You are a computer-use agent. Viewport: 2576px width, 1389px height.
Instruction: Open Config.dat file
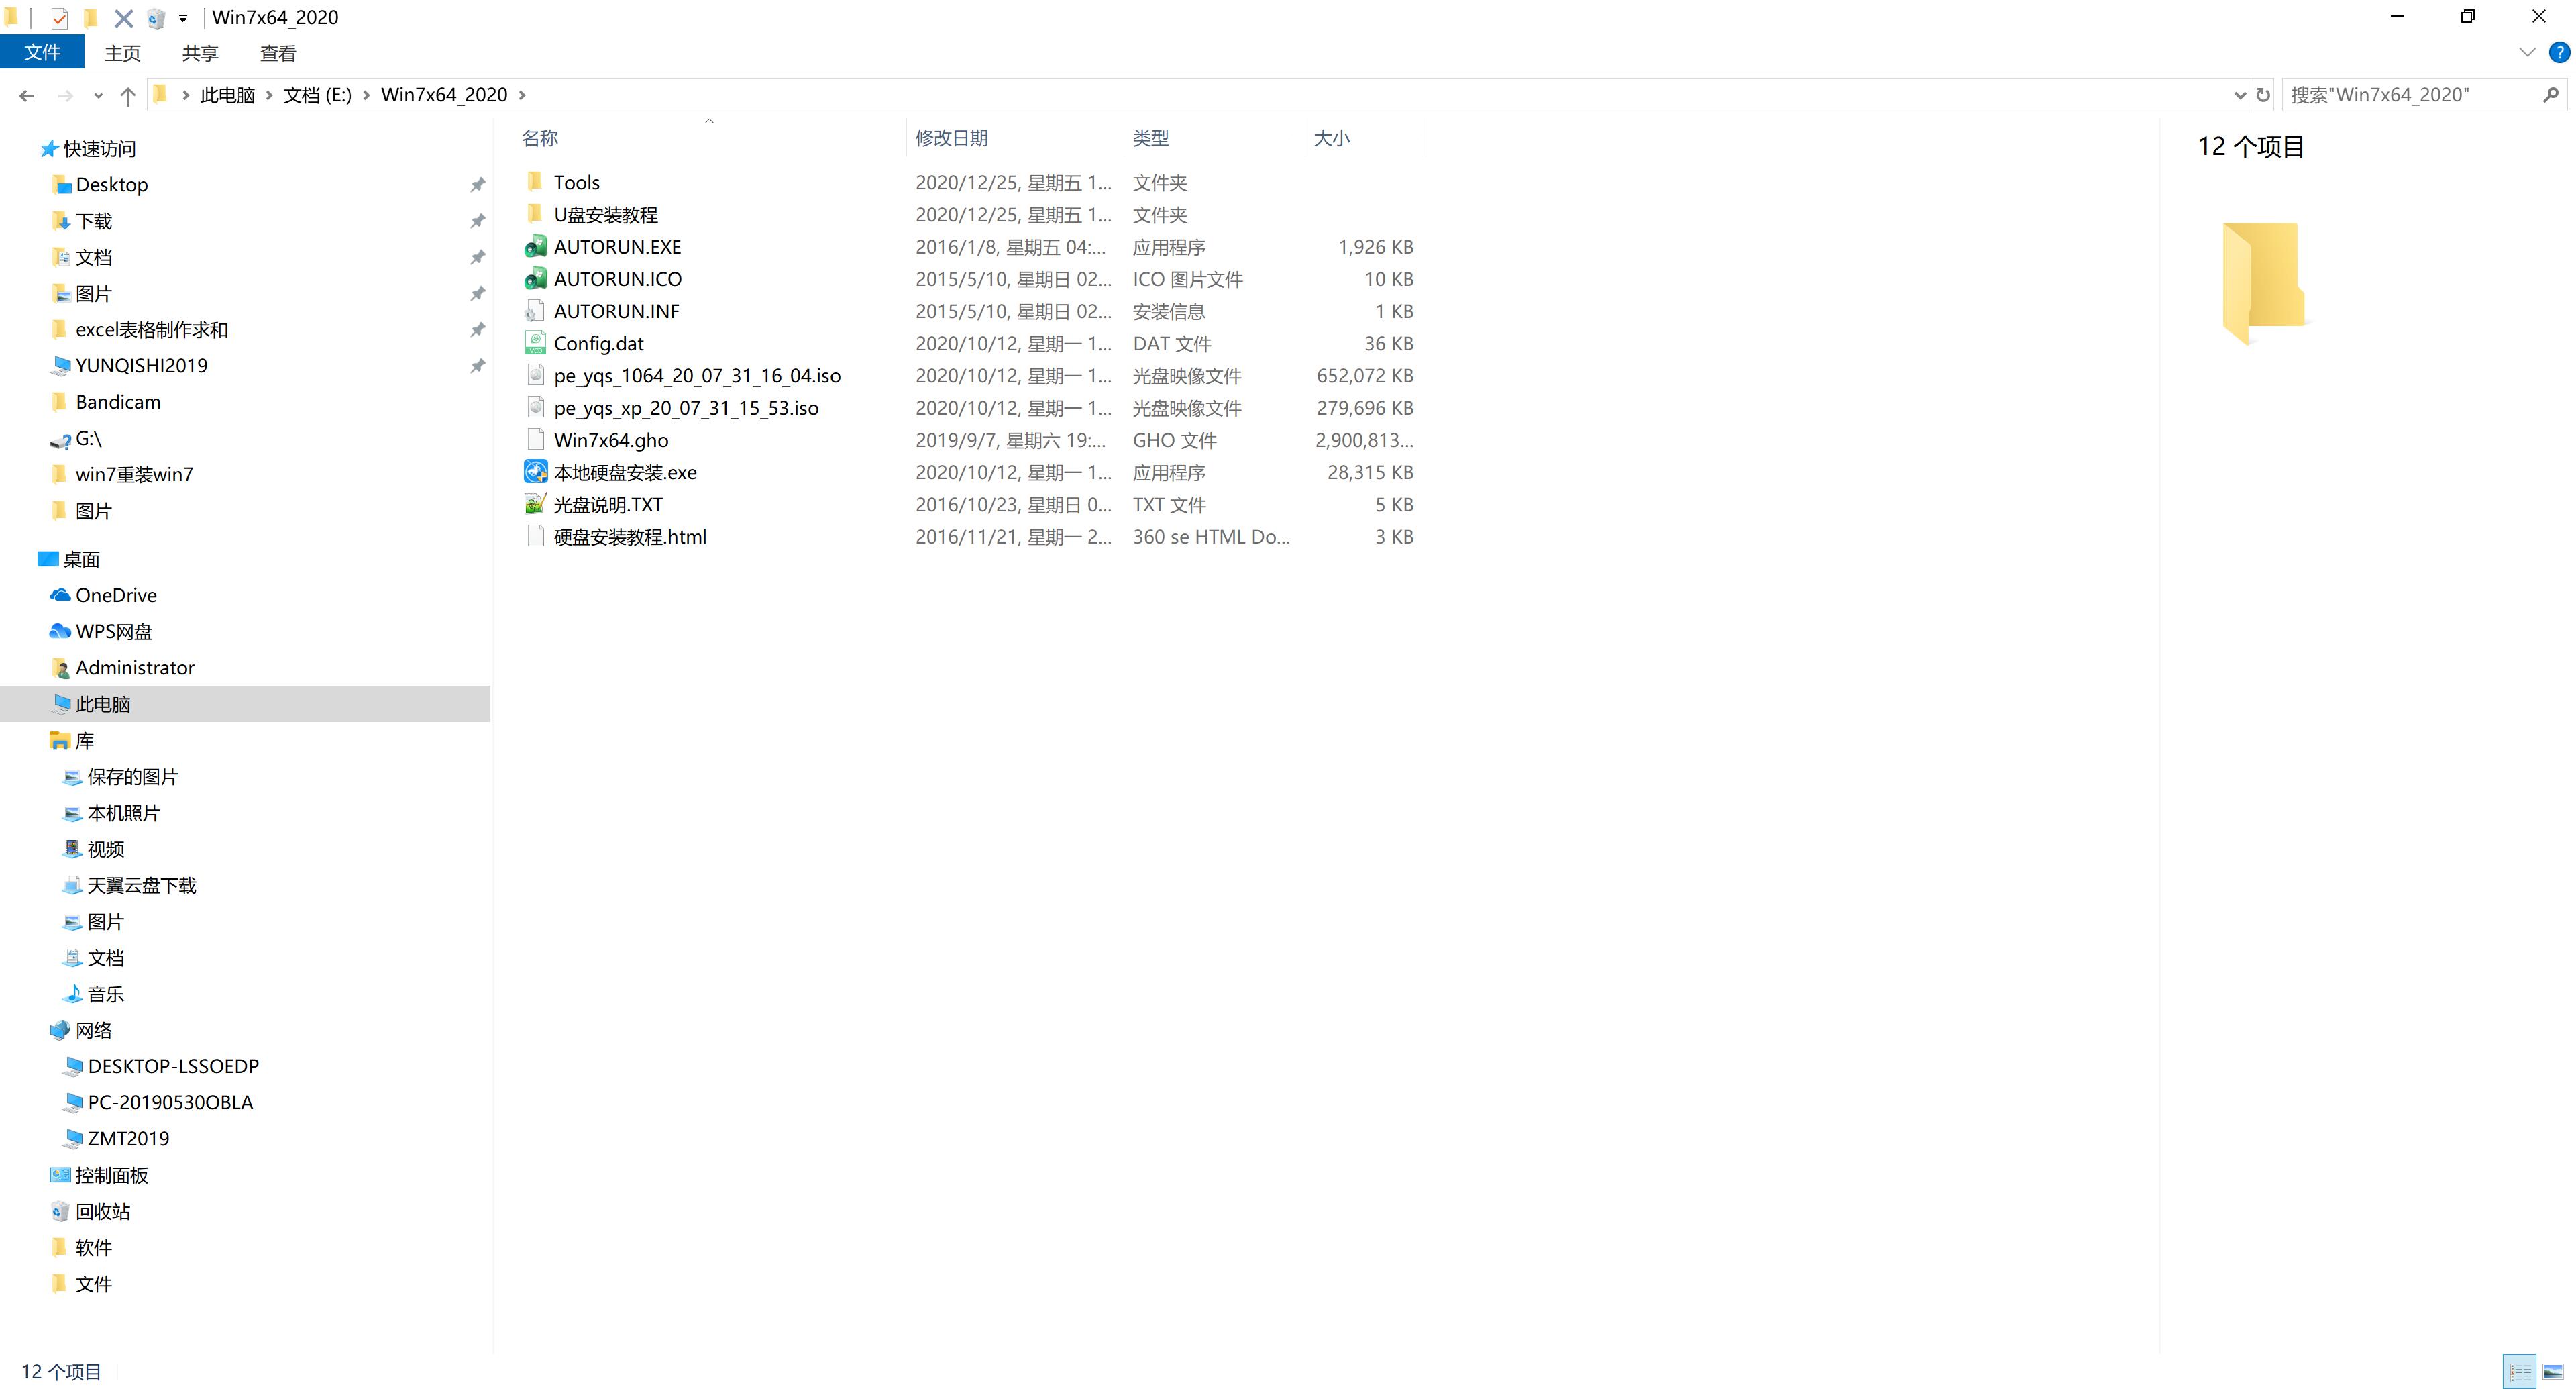[x=595, y=342]
